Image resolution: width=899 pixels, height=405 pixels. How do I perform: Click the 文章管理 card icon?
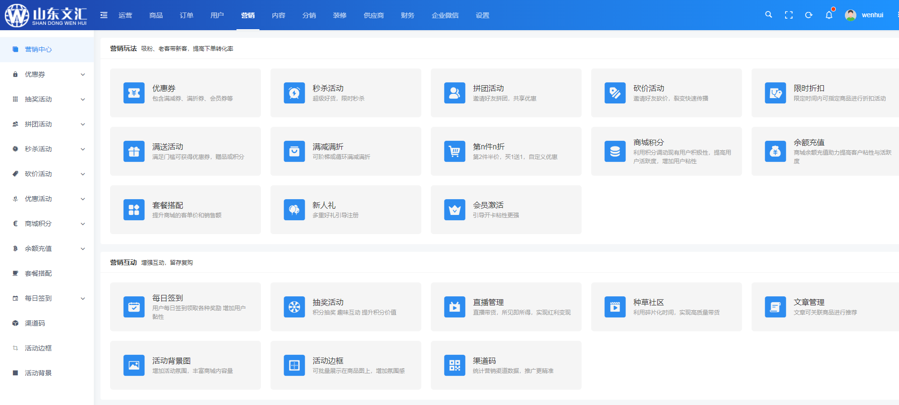(x=775, y=307)
